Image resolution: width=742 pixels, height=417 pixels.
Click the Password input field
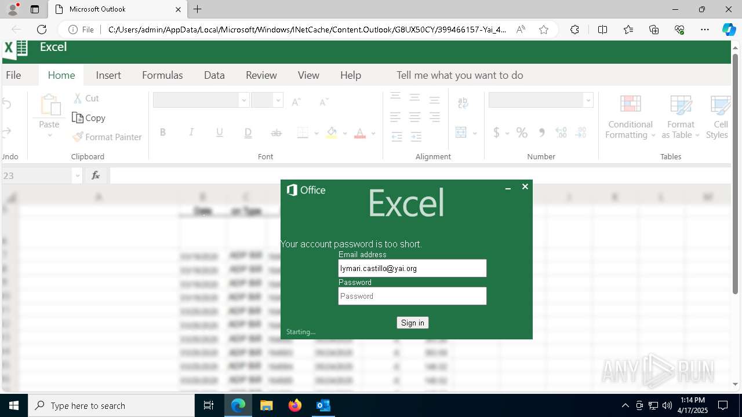point(412,296)
